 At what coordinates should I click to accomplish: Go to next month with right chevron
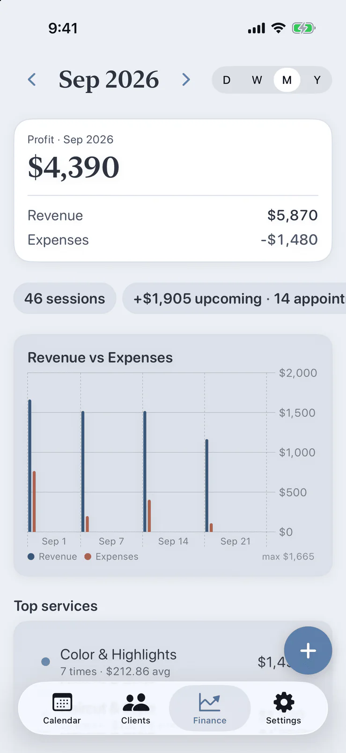pos(186,80)
